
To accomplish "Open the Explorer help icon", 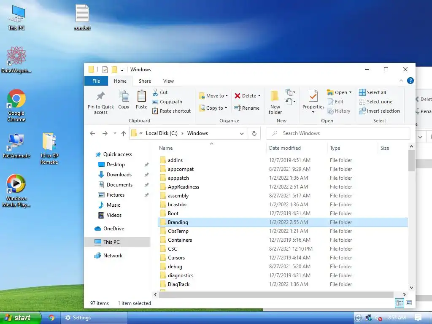I will tap(410, 81).
